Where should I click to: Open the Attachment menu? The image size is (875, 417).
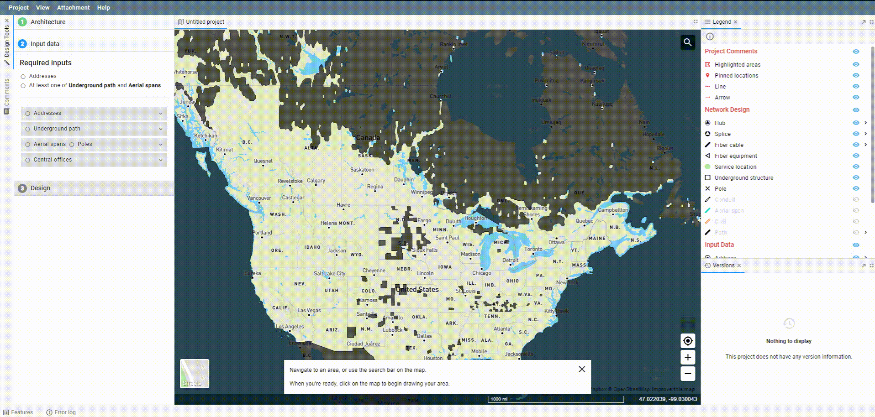(x=73, y=7)
